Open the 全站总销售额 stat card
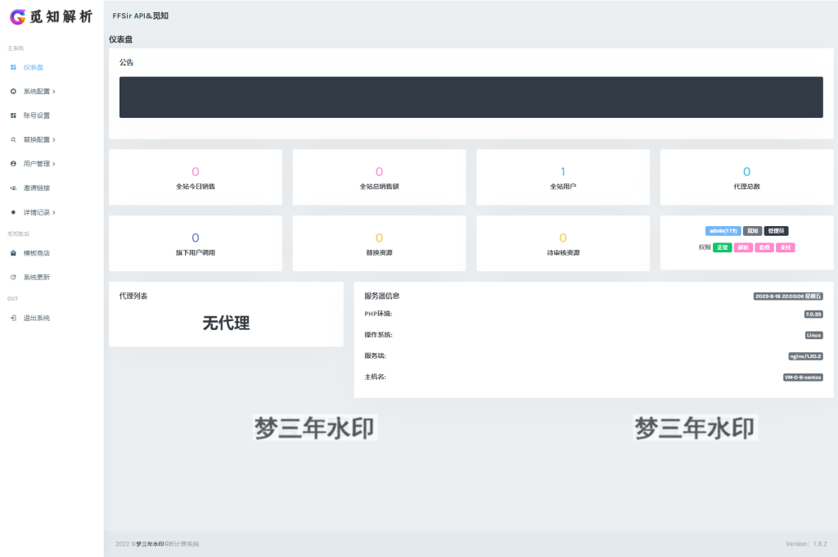This screenshot has height=557, width=838. coord(380,177)
